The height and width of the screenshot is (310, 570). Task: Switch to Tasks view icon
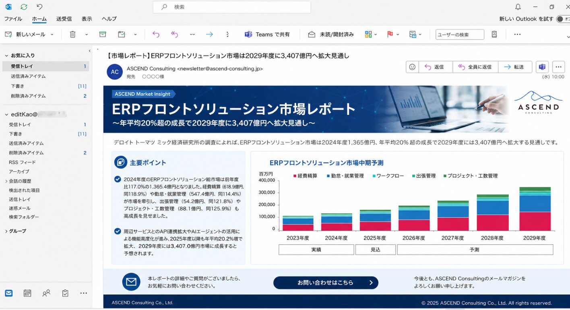[65, 293]
